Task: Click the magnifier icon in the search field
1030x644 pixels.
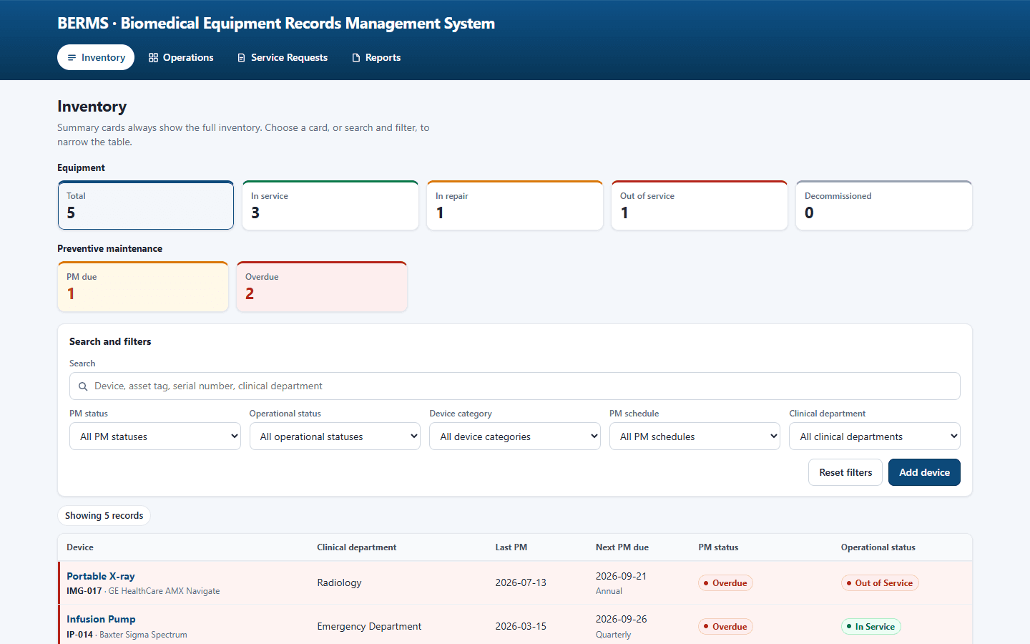Action: click(83, 386)
